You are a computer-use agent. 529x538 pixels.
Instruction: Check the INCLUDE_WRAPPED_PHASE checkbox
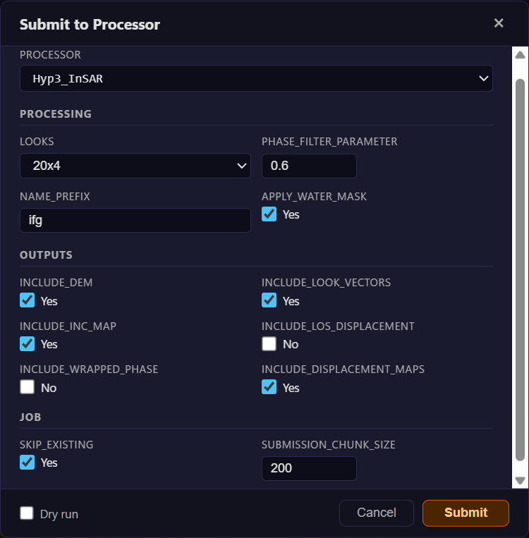click(x=27, y=387)
